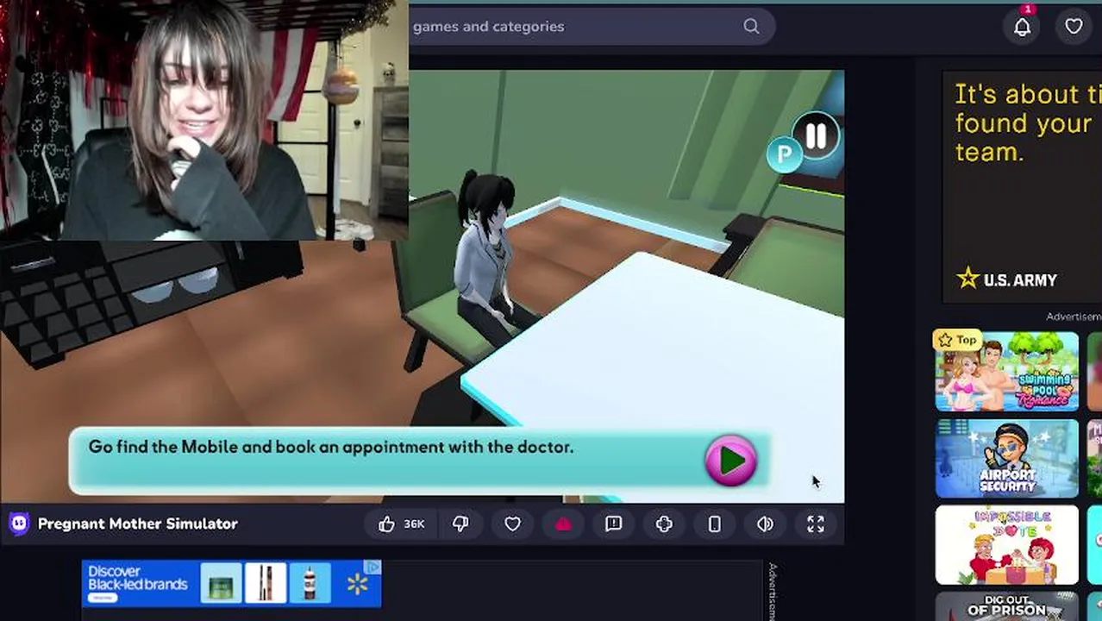Click Walmart Discover Black-led brands ad
The height and width of the screenshot is (621, 1102).
tap(231, 583)
